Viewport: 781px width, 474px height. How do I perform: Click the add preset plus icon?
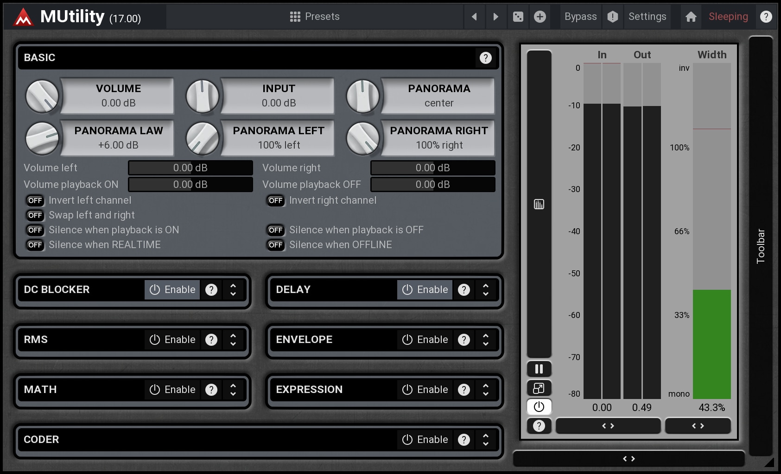pyautogui.click(x=540, y=17)
